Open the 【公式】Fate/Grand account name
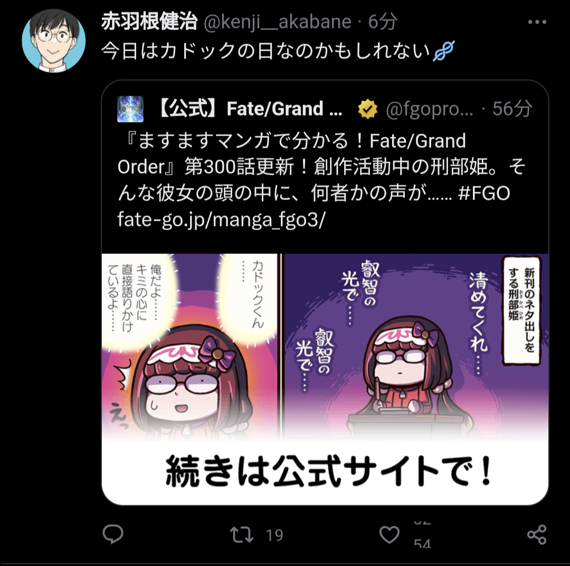Viewport: 570px width, 566px height. tap(250, 109)
